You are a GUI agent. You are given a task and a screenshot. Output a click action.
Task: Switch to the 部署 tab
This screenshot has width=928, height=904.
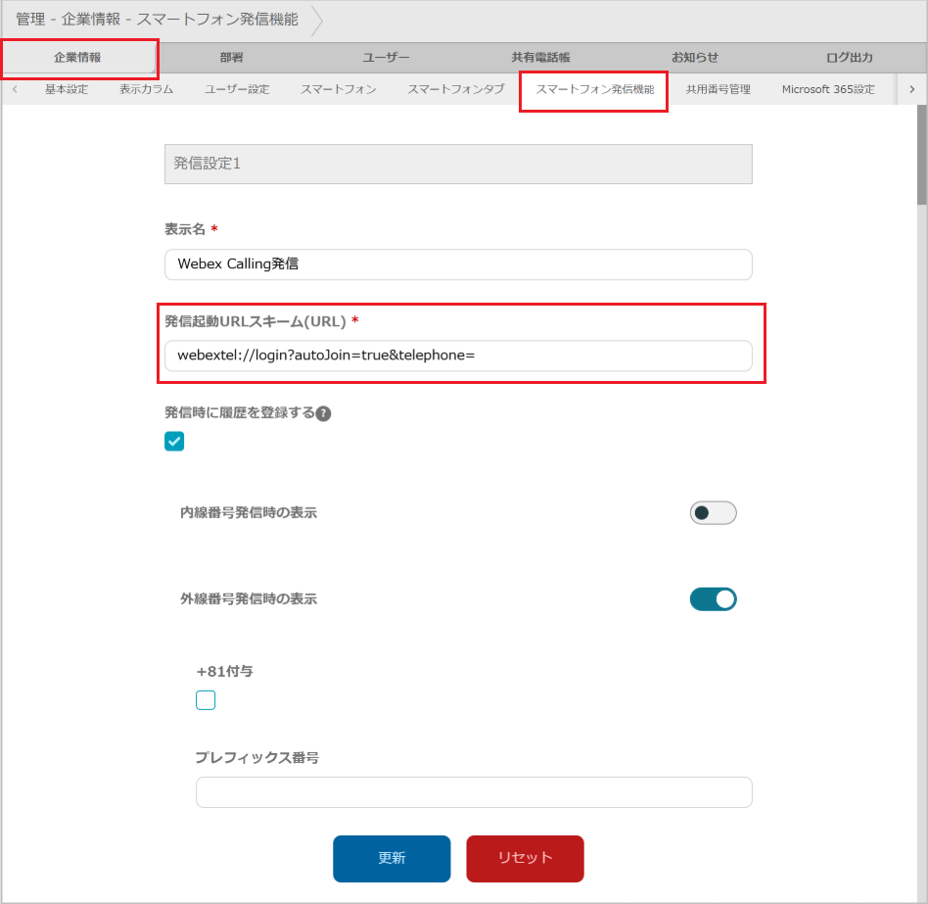click(x=232, y=57)
